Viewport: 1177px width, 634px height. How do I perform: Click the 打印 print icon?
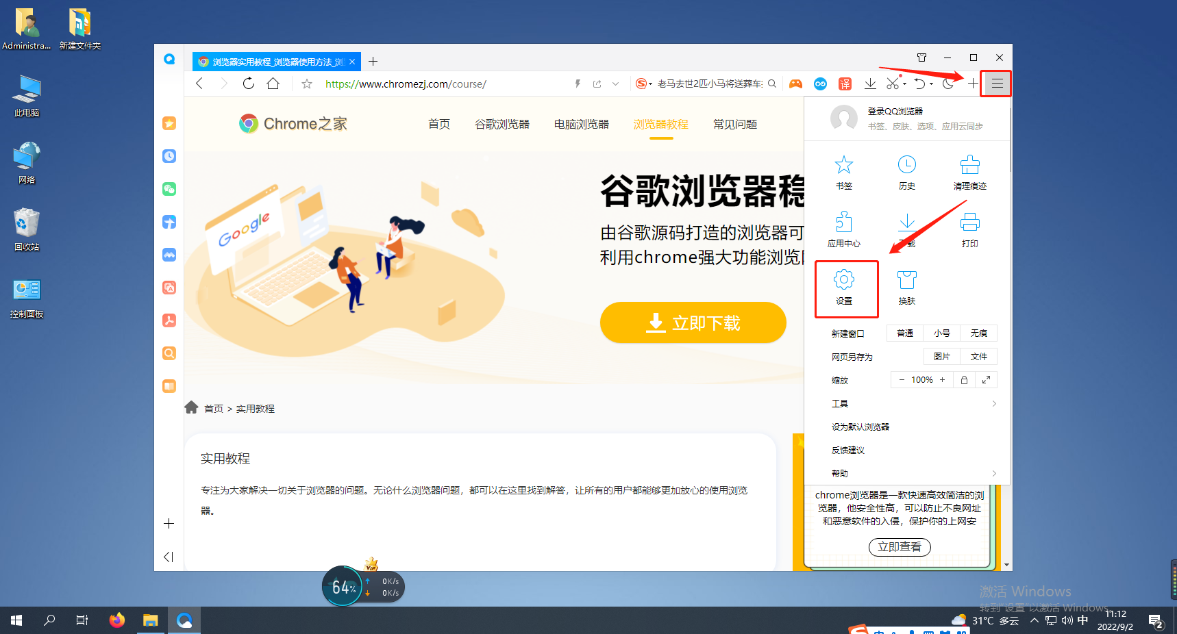pos(970,230)
